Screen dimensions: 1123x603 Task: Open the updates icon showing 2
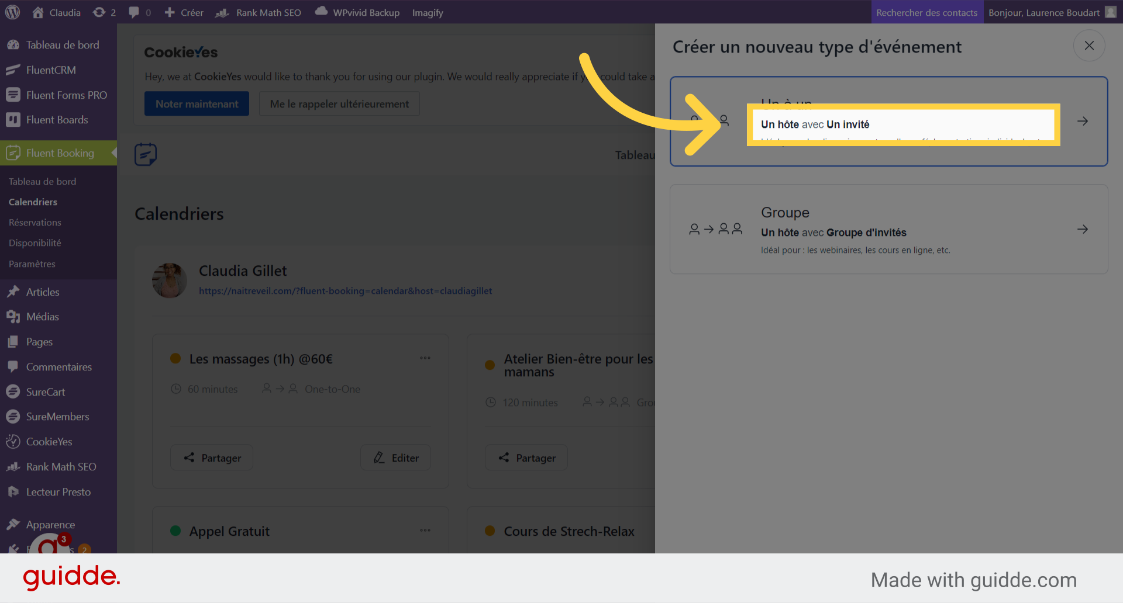[x=104, y=12]
